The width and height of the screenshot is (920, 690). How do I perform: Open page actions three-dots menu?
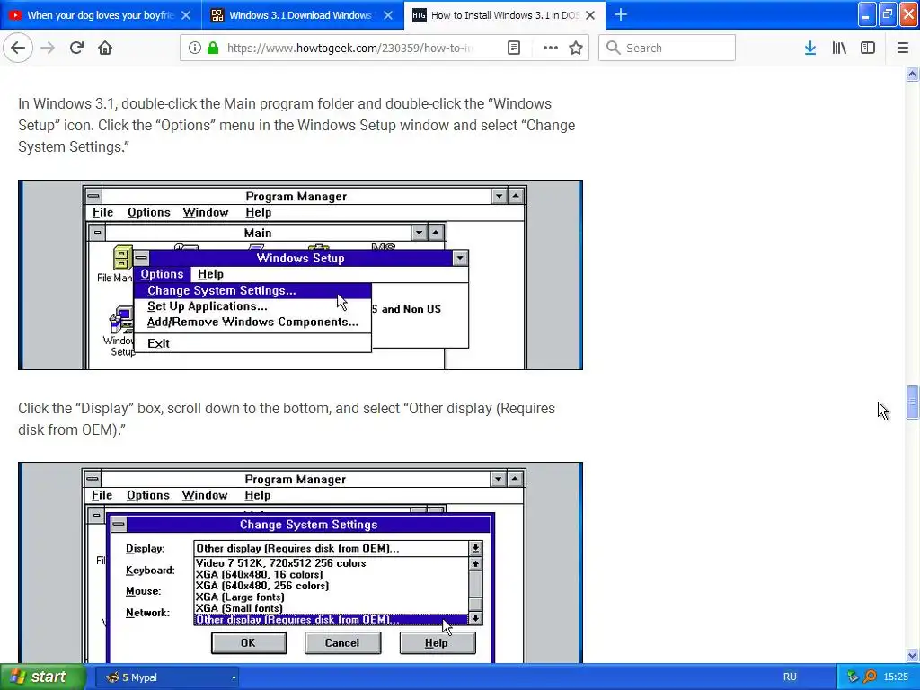(551, 48)
